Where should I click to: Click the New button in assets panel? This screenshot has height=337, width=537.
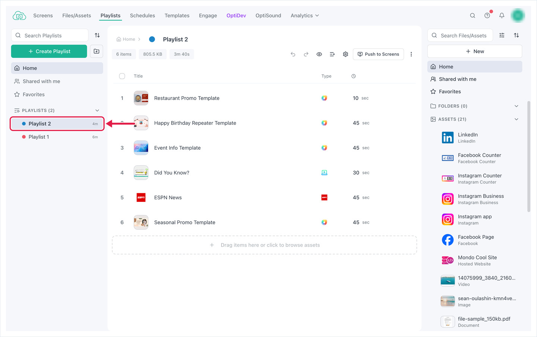click(x=475, y=52)
